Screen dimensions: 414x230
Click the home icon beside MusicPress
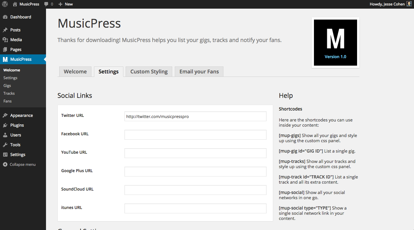tap(15, 4)
